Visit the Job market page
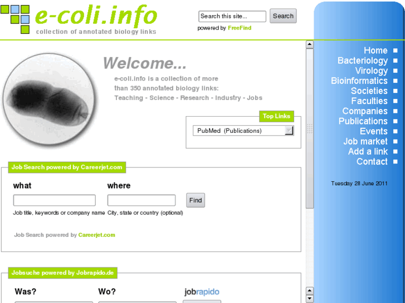Viewport: 405px width, 303px height. point(365,141)
